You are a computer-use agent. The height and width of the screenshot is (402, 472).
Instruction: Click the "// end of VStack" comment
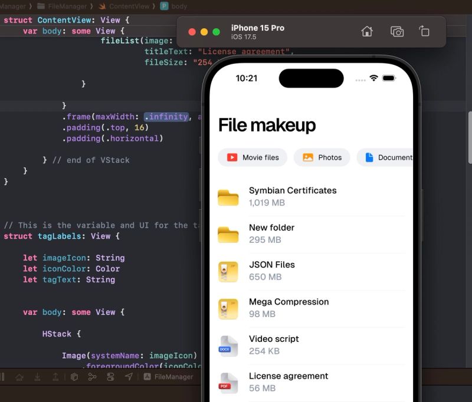point(91,160)
